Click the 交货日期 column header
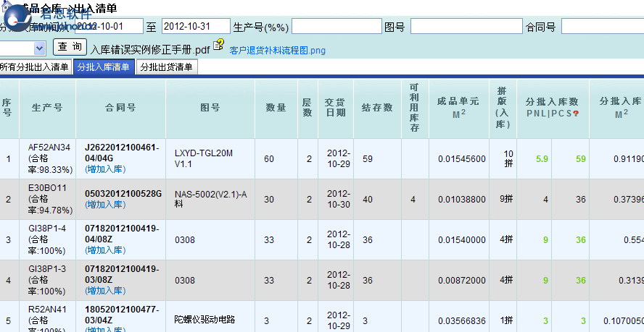 point(336,108)
